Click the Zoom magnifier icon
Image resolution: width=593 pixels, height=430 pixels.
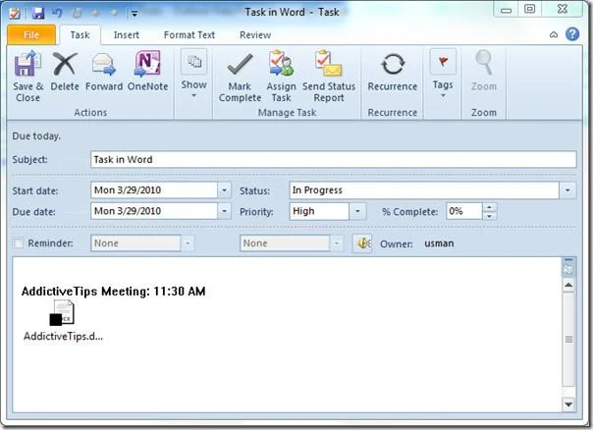point(484,63)
